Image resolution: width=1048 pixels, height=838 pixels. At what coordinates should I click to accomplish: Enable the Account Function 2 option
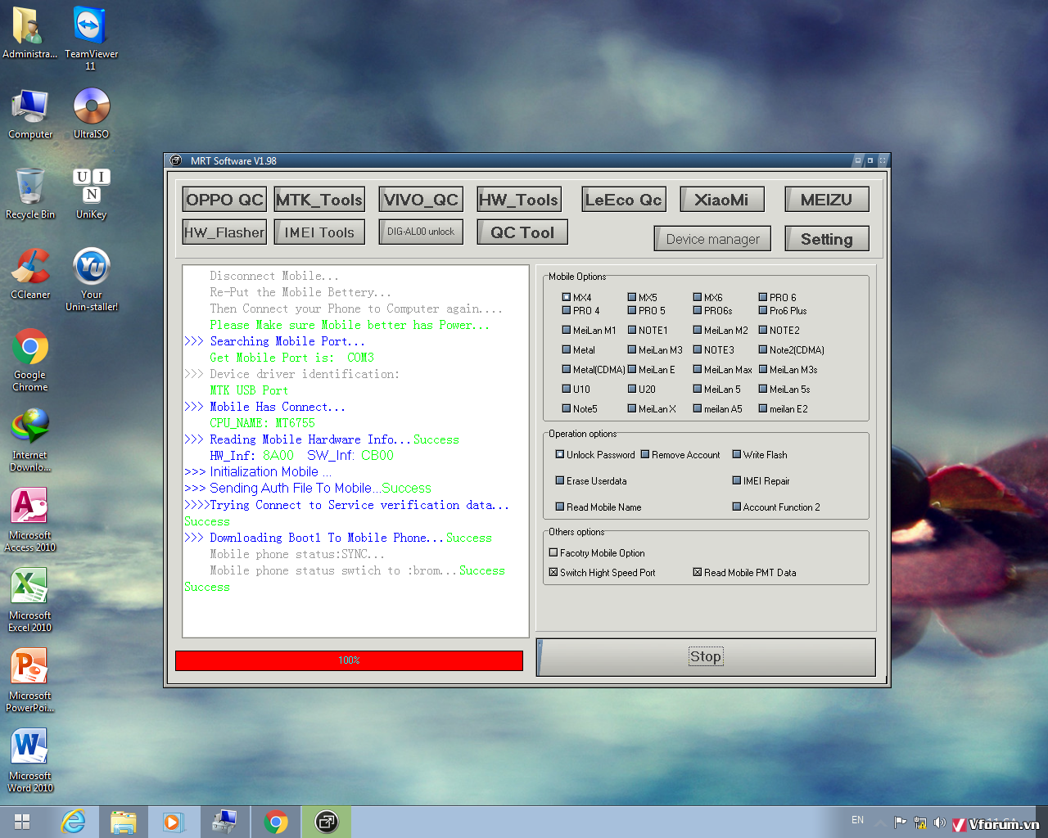(737, 507)
